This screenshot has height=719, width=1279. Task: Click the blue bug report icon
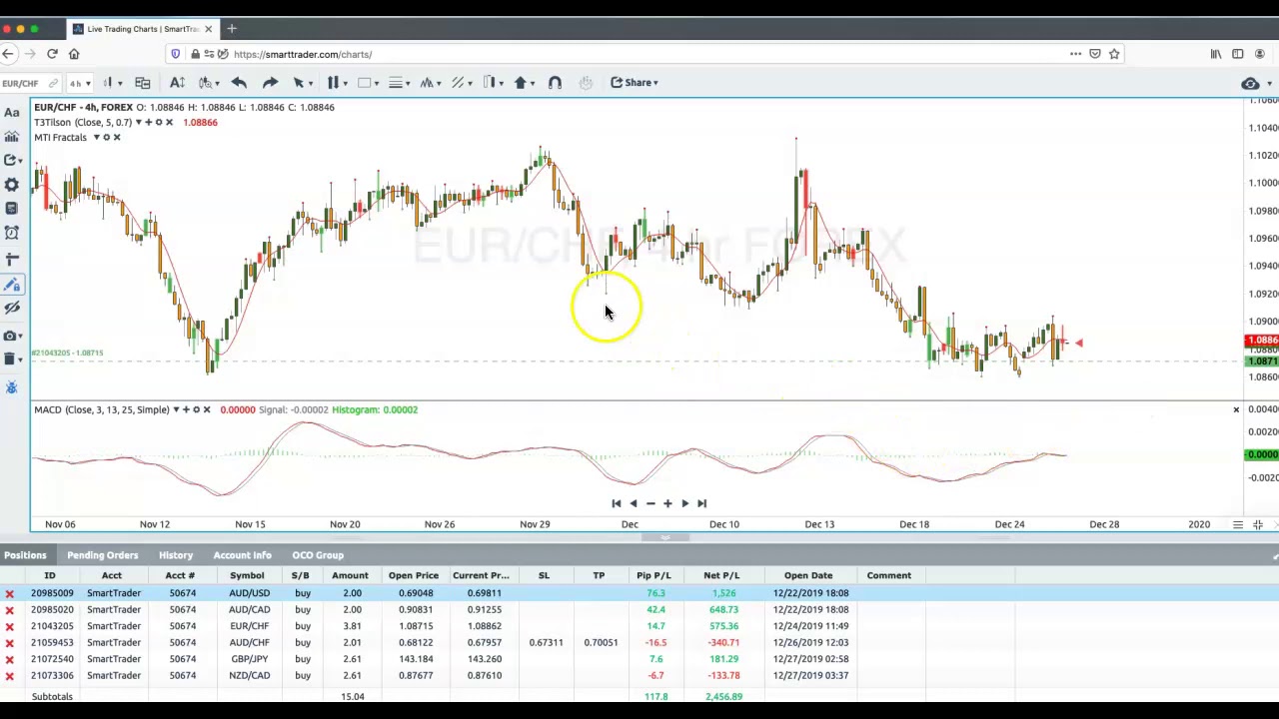(x=12, y=387)
